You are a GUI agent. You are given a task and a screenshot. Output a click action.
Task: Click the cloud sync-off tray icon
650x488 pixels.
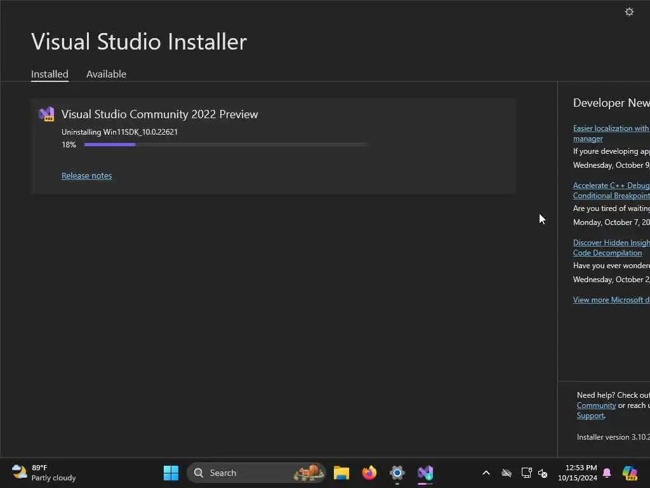point(506,473)
